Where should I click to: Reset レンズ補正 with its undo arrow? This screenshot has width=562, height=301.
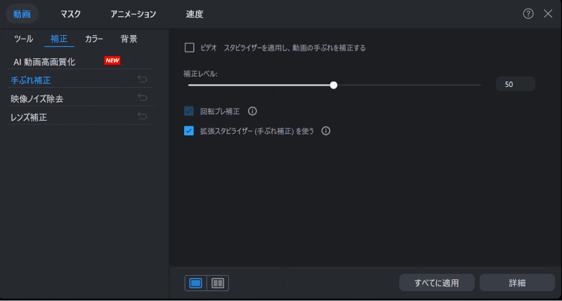(x=143, y=116)
